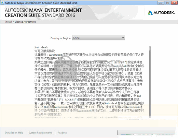Open the Country or Region dropdown
The image size is (178, 138).
(98, 38)
